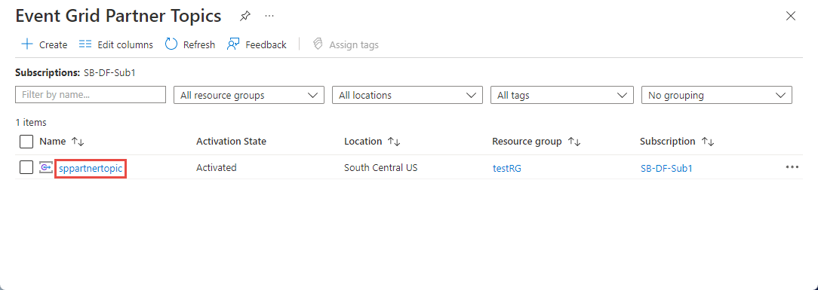818x290 pixels.
Task: Sort by Name column arrows
Action: [x=78, y=142]
